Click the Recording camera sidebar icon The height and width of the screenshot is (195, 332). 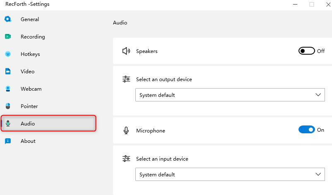pyautogui.click(x=8, y=36)
